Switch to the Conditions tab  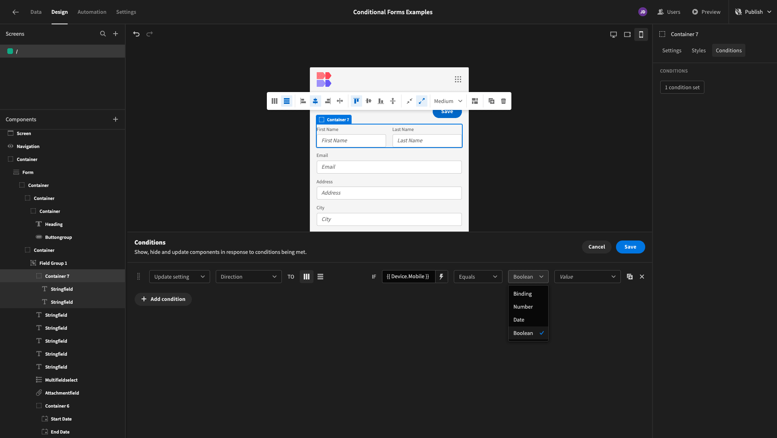click(729, 50)
